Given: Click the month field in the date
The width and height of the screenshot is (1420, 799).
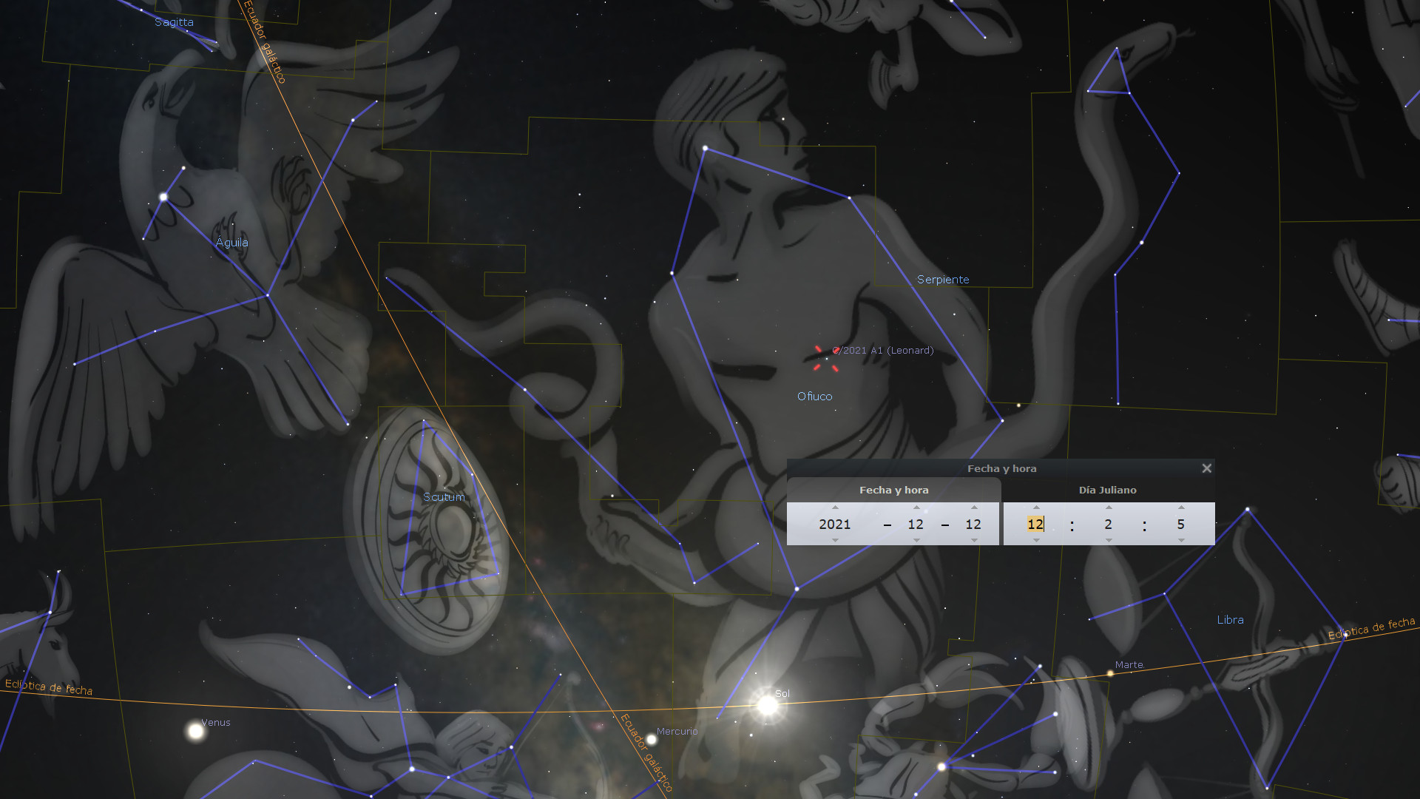Looking at the screenshot, I should click(x=916, y=524).
